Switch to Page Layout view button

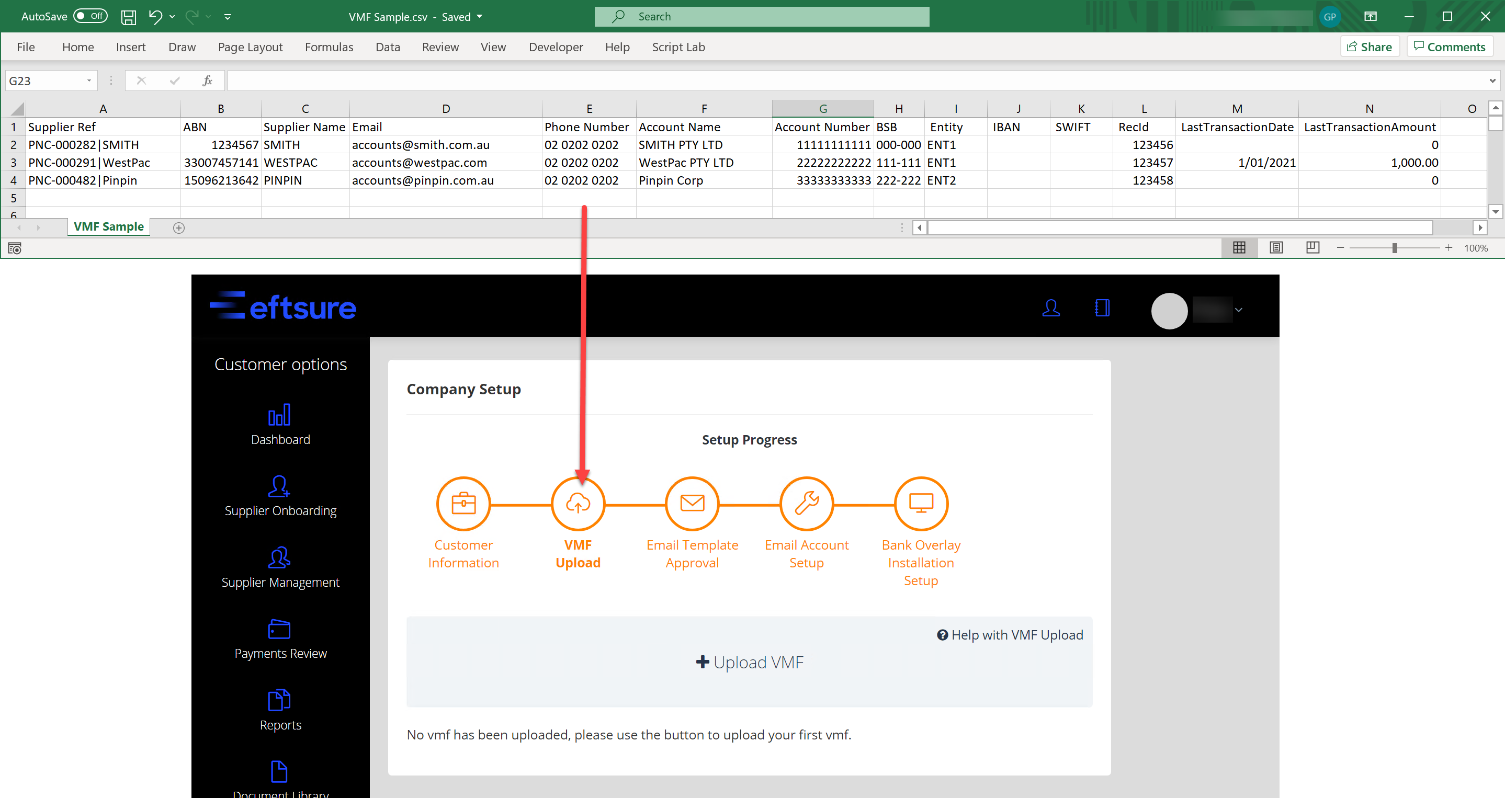coord(1276,248)
